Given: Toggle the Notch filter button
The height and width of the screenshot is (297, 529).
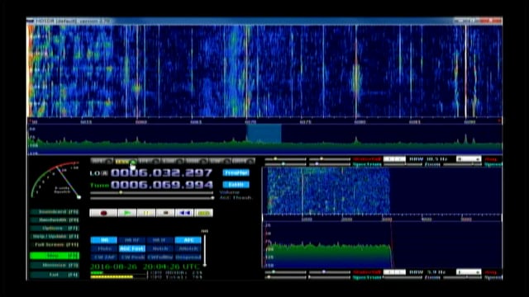Looking at the screenshot, I should point(160,248).
